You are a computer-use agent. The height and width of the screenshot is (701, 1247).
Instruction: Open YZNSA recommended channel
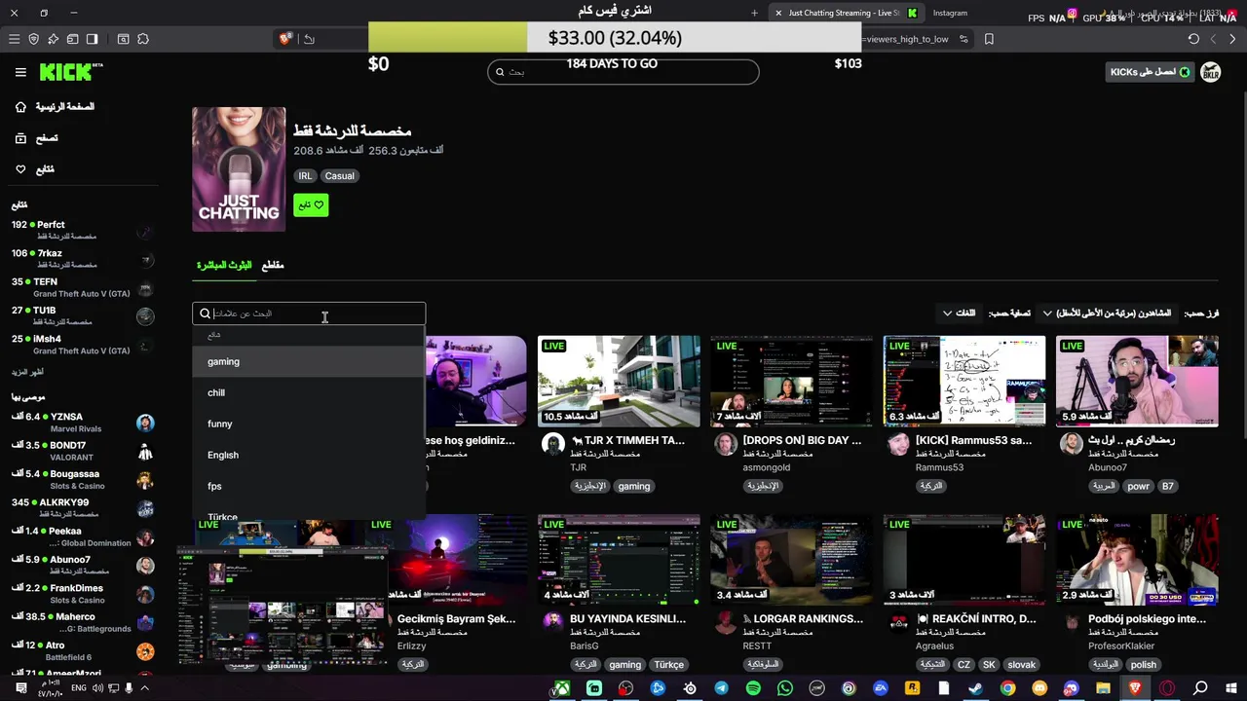83,423
